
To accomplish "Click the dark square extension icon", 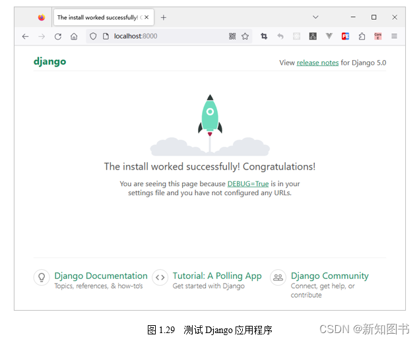I will pyautogui.click(x=313, y=36).
